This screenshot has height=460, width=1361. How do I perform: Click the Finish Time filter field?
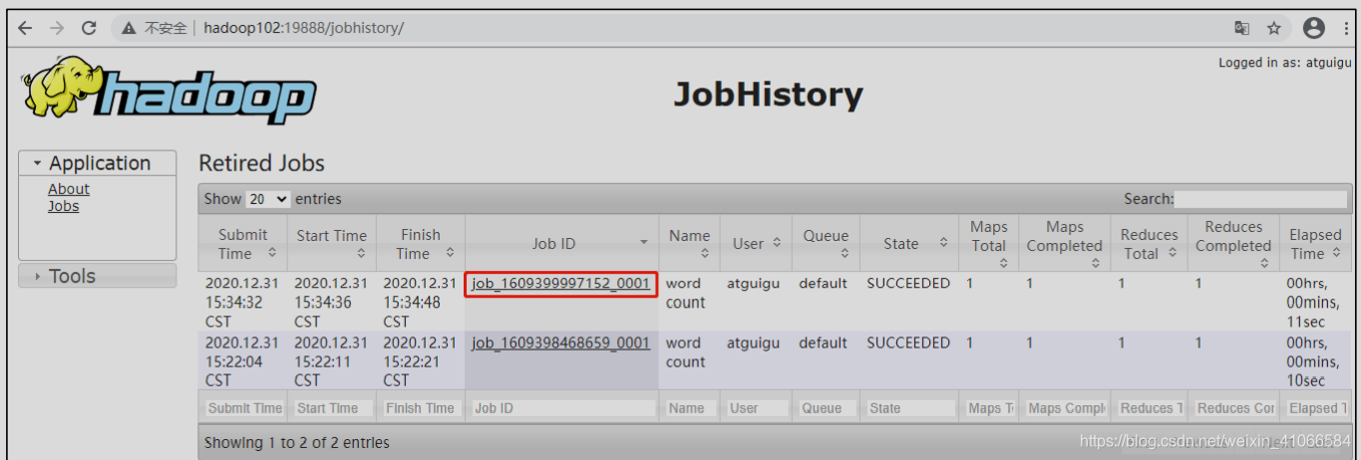[x=420, y=408]
